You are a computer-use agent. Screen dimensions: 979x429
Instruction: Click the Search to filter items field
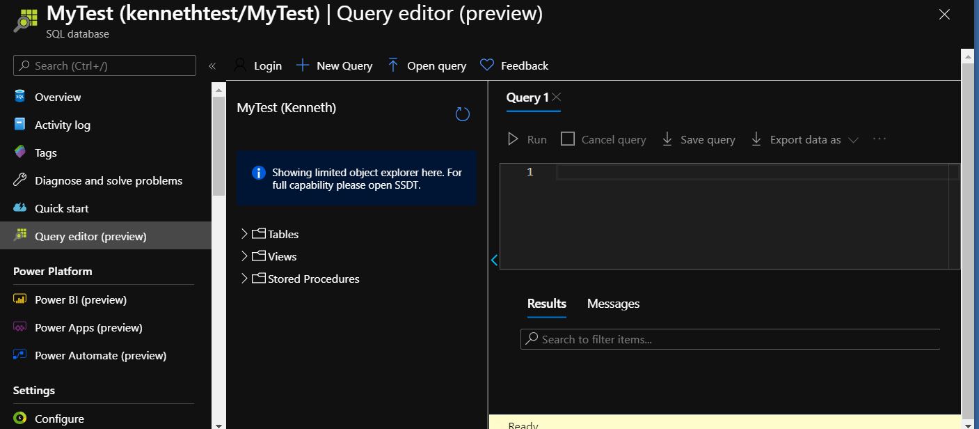point(730,339)
